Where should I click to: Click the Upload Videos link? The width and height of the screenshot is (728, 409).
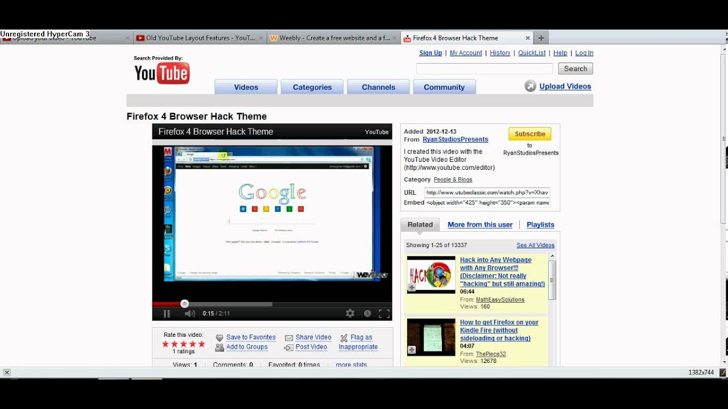pos(565,86)
